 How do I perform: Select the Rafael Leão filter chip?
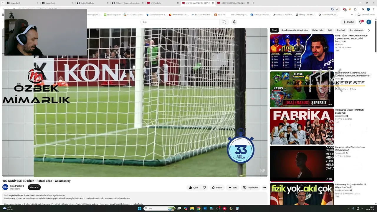pos(318,30)
